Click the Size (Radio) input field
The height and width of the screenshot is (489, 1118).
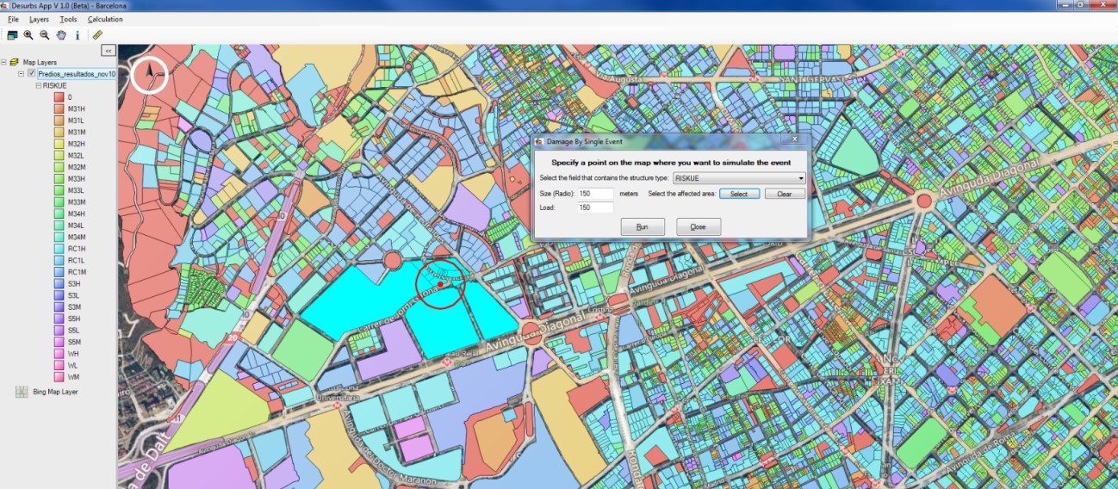pyautogui.click(x=595, y=194)
